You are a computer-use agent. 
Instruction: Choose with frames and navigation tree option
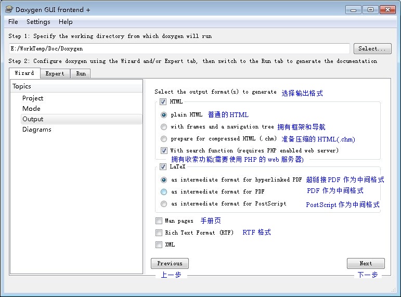pyautogui.click(x=164, y=127)
